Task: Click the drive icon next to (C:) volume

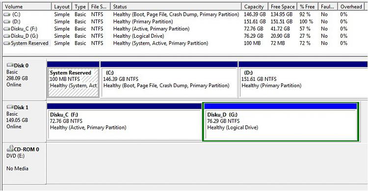Action: pyautogui.click(x=7, y=15)
